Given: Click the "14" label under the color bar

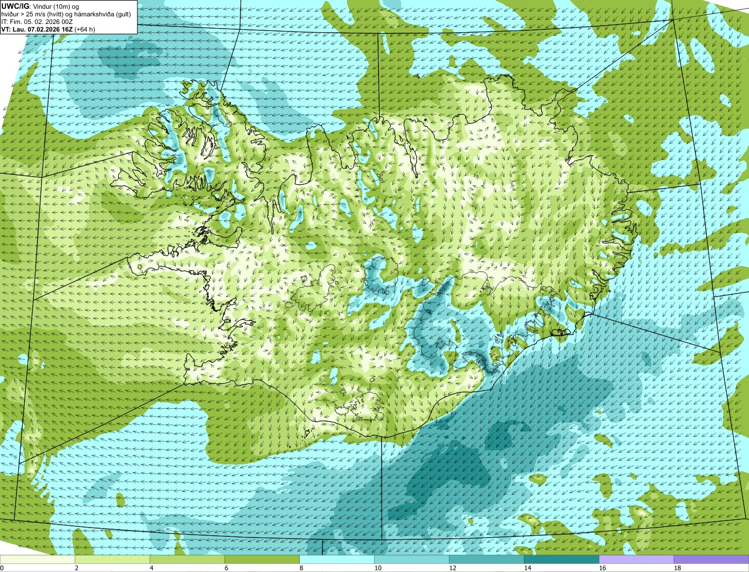Looking at the screenshot, I should pyautogui.click(x=527, y=568).
